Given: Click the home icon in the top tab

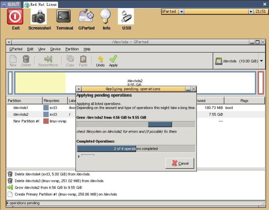Looking at the screenshot, I should 4,5.
